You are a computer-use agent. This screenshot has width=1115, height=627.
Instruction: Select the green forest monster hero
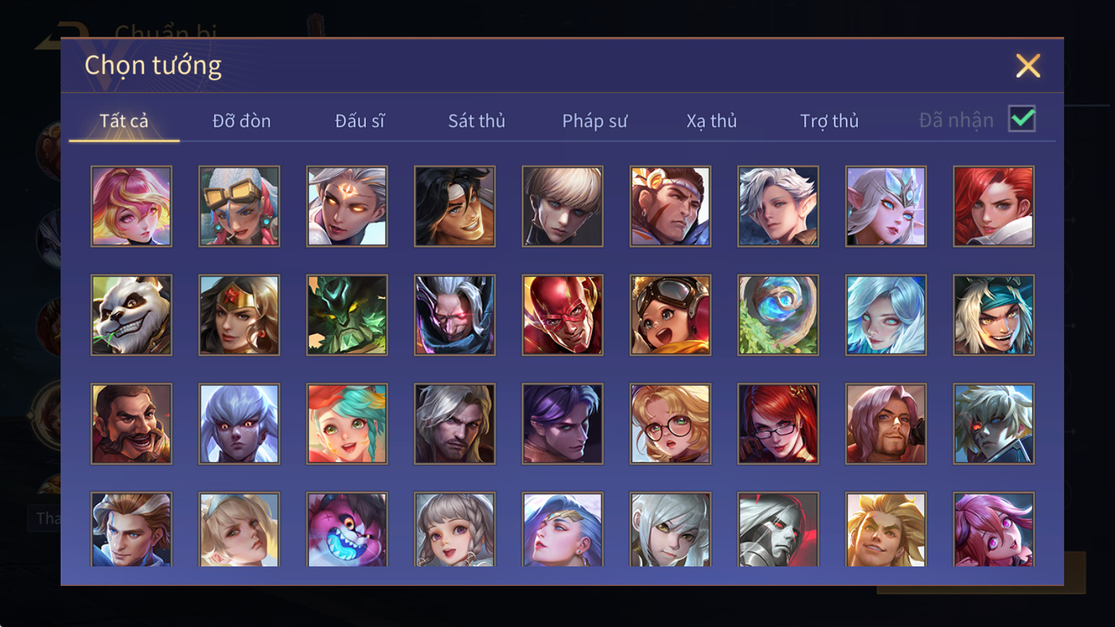pyautogui.click(x=347, y=315)
